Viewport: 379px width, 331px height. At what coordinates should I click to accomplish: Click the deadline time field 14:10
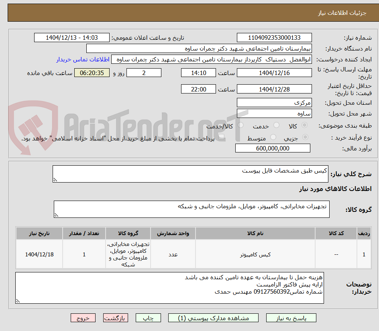pyautogui.click(x=198, y=73)
